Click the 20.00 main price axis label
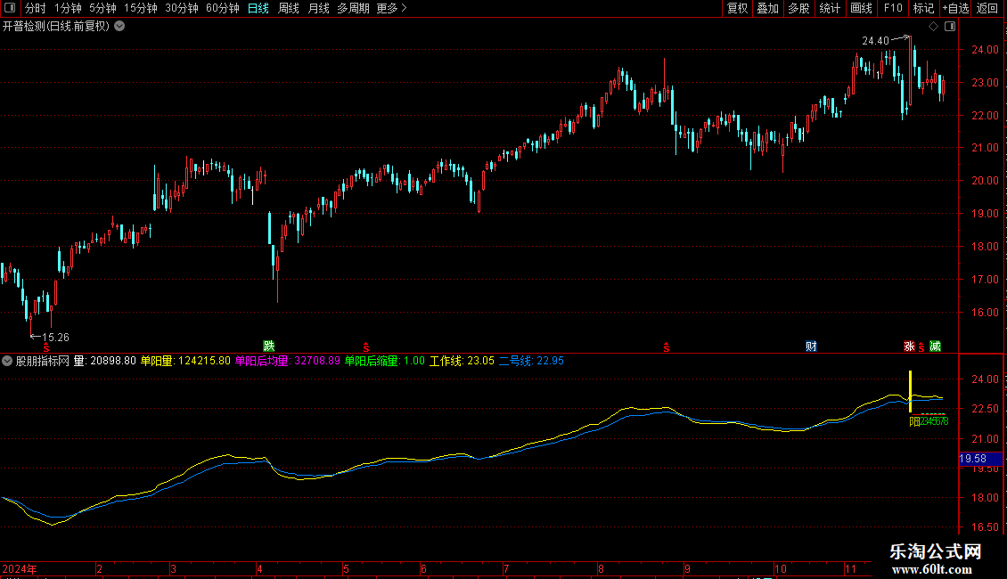1007x579 pixels. (x=985, y=180)
